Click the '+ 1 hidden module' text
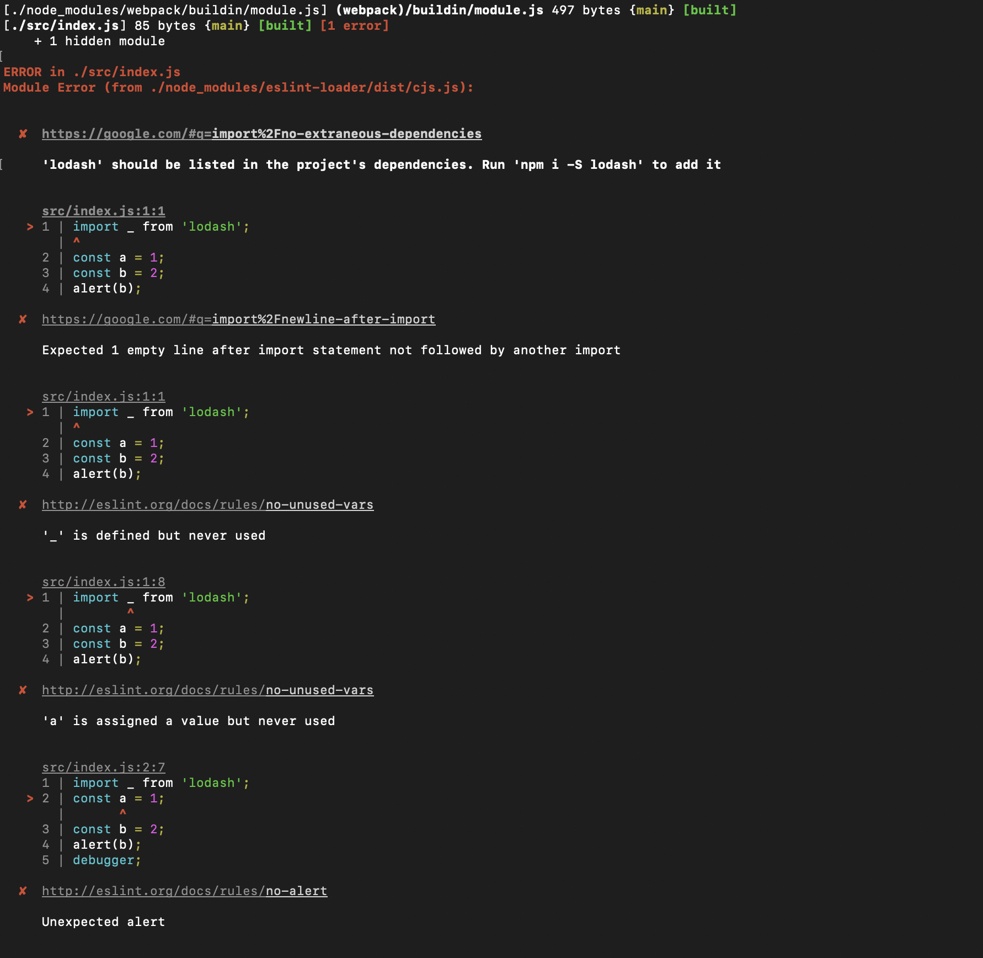Viewport: 983px width, 958px height. point(100,41)
